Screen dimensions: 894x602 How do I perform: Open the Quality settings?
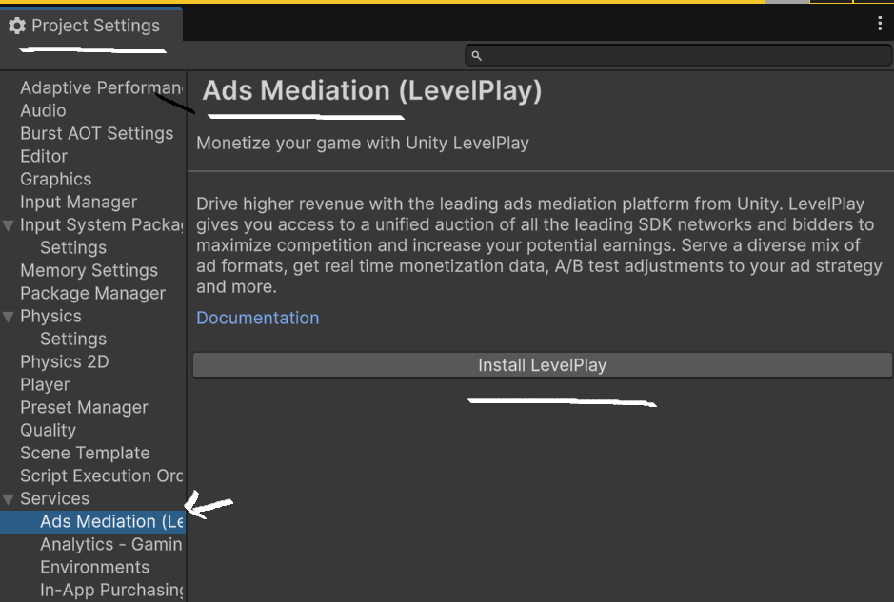click(x=48, y=430)
